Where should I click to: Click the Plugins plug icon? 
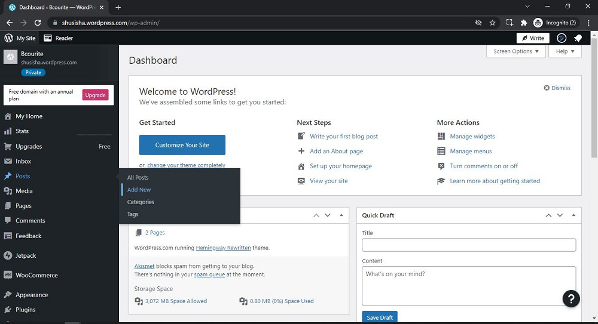click(8, 310)
